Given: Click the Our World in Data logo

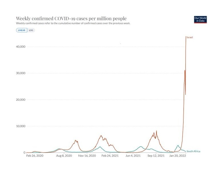Looking at the screenshot, I should click(200, 20).
